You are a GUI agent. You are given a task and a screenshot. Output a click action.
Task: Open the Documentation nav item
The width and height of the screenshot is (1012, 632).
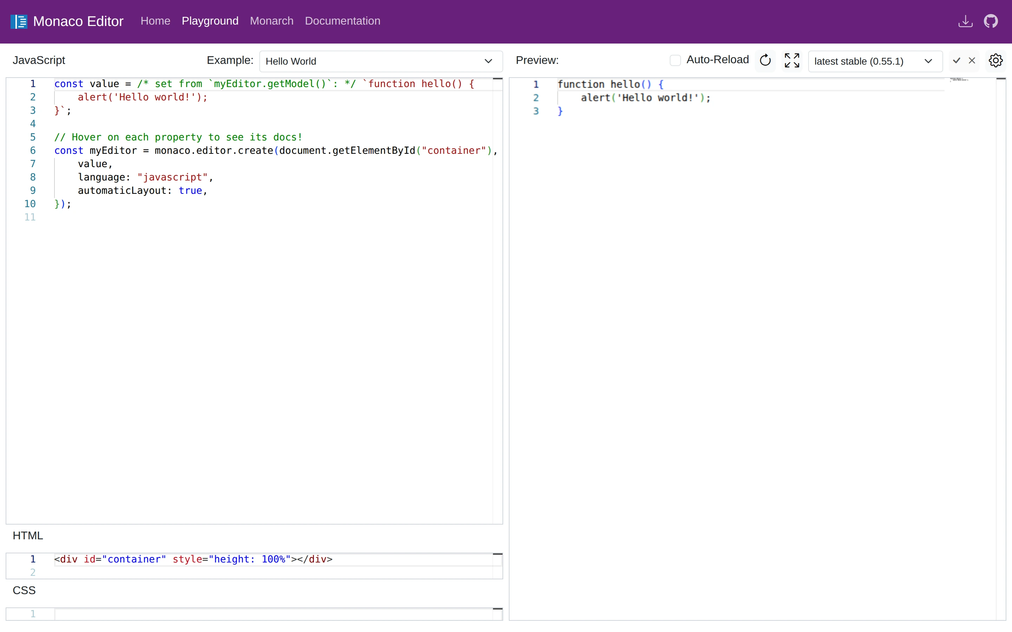pyautogui.click(x=343, y=21)
